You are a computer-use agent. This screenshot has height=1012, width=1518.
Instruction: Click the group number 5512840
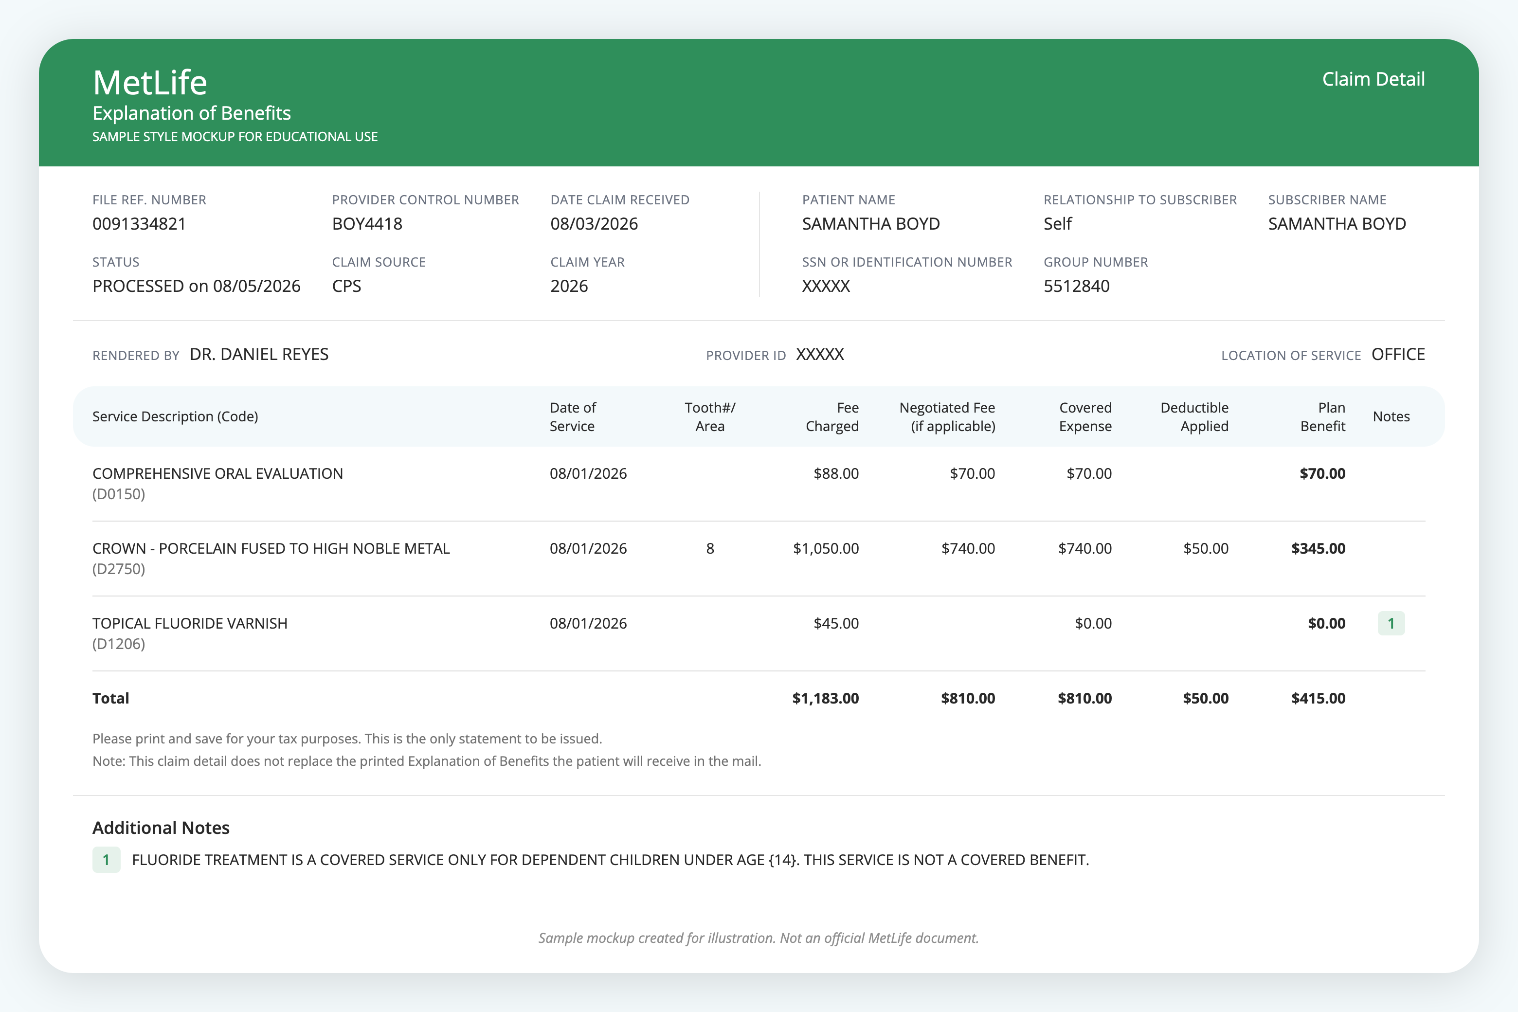pyautogui.click(x=1076, y=286)
